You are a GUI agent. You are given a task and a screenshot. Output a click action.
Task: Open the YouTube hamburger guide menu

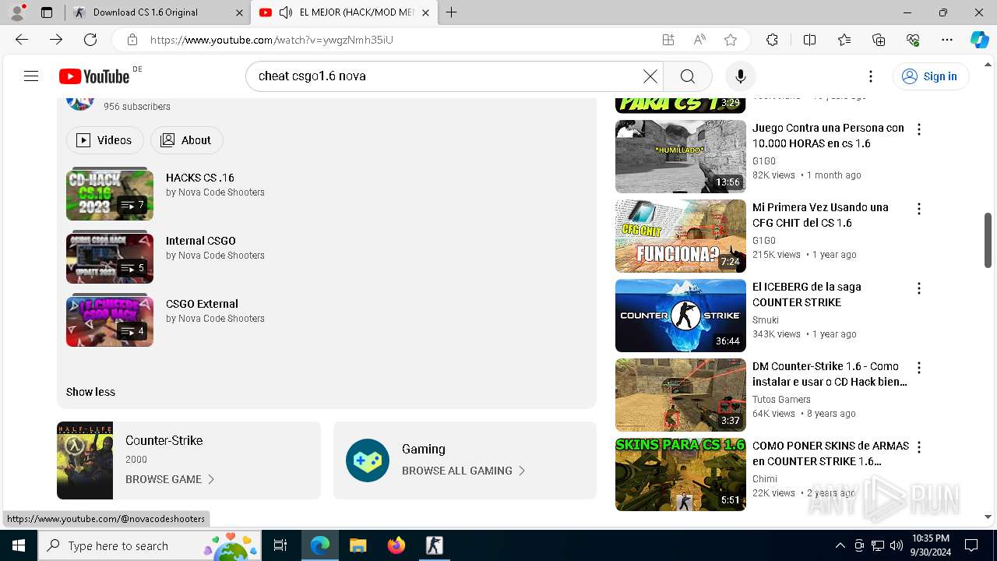[31, 76]
